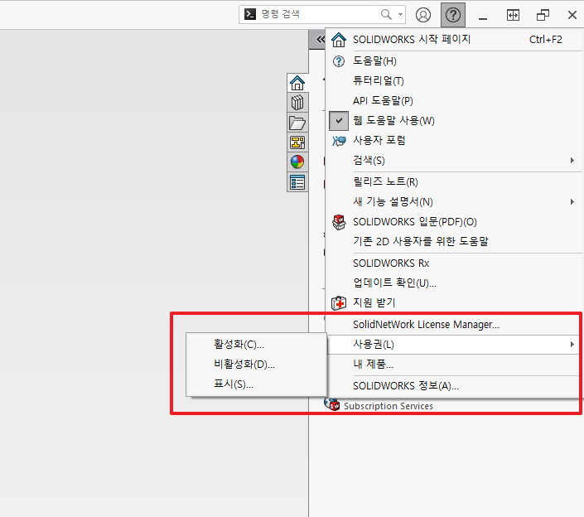
Task: Open 기존 2D 사용자를 위한 도움말
Action: (454, 242)
